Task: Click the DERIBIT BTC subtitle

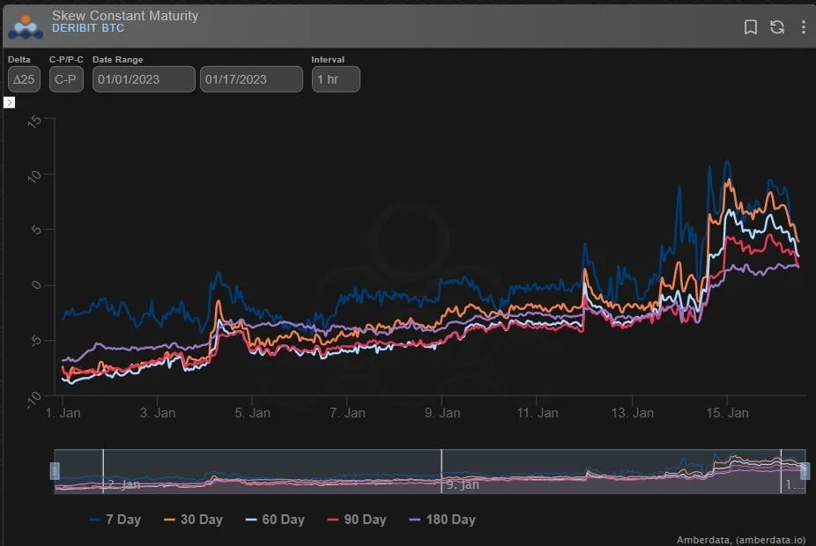Action: 88,28
